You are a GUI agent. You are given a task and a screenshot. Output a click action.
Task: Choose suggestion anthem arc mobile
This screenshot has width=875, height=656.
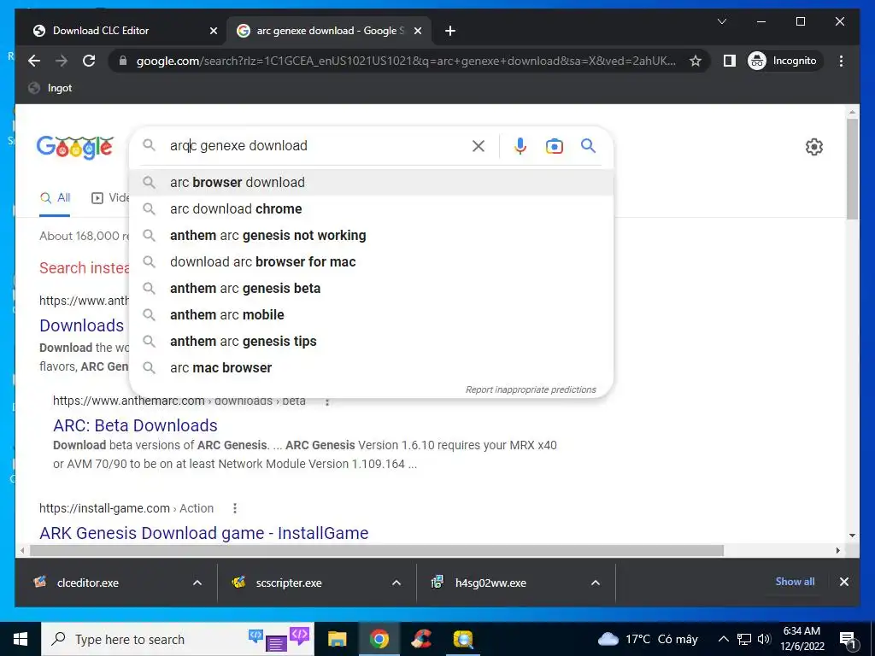click(371, 314)
